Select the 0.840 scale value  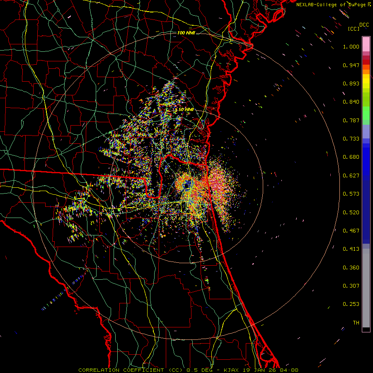point(351,102)
